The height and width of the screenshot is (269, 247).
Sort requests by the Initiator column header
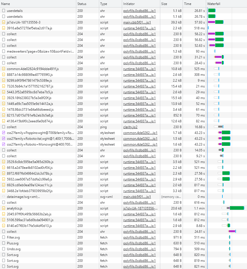coord(141,4)
